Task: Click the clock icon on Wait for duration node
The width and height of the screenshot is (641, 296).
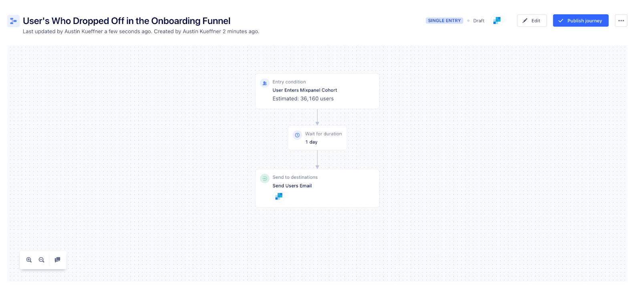Action: coord(297,135)
